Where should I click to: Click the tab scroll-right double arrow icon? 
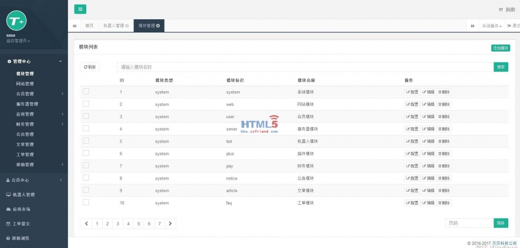(x=472, y=25)
